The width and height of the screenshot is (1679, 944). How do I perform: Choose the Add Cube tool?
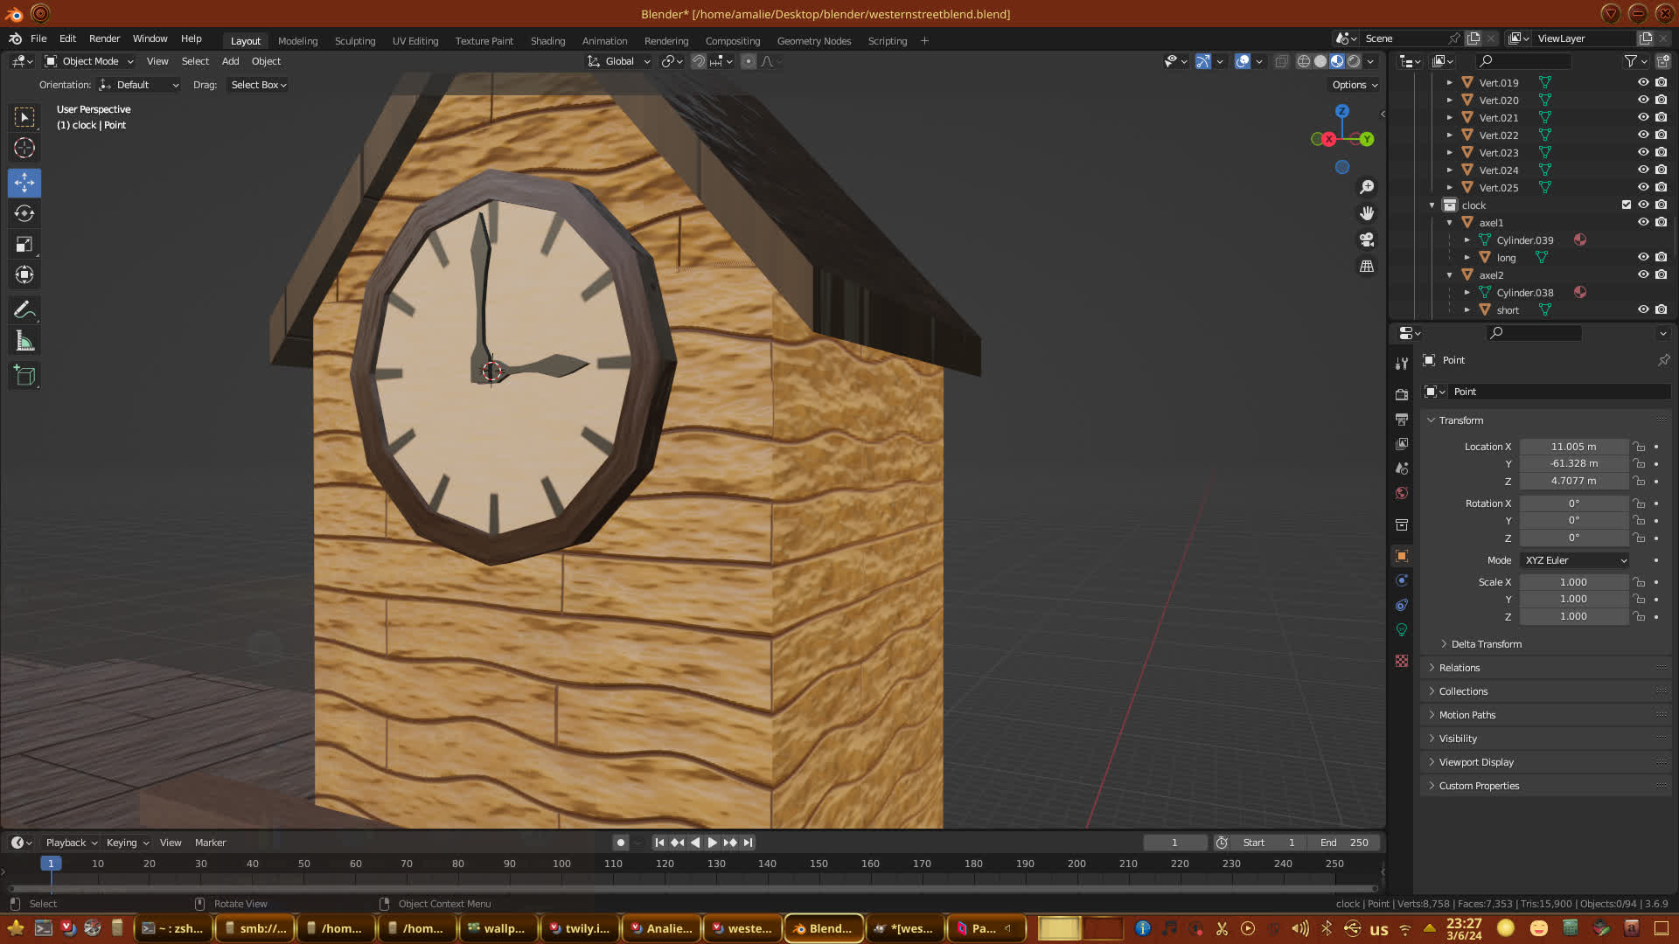24,376
